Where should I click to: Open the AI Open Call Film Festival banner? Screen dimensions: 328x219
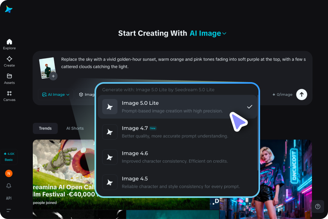64,174
